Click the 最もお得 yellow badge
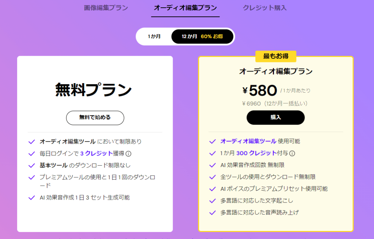374x239 pixels. click(x=276, y=56)
